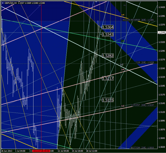Click the MAJOR REVERSE [6/8] - 1.5381 label
This screenshot has height=153, width=166.
138,20
